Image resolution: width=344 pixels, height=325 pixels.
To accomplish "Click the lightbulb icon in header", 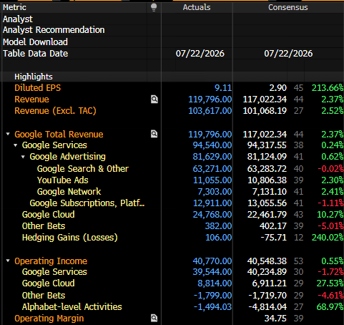I will point(154,7).
